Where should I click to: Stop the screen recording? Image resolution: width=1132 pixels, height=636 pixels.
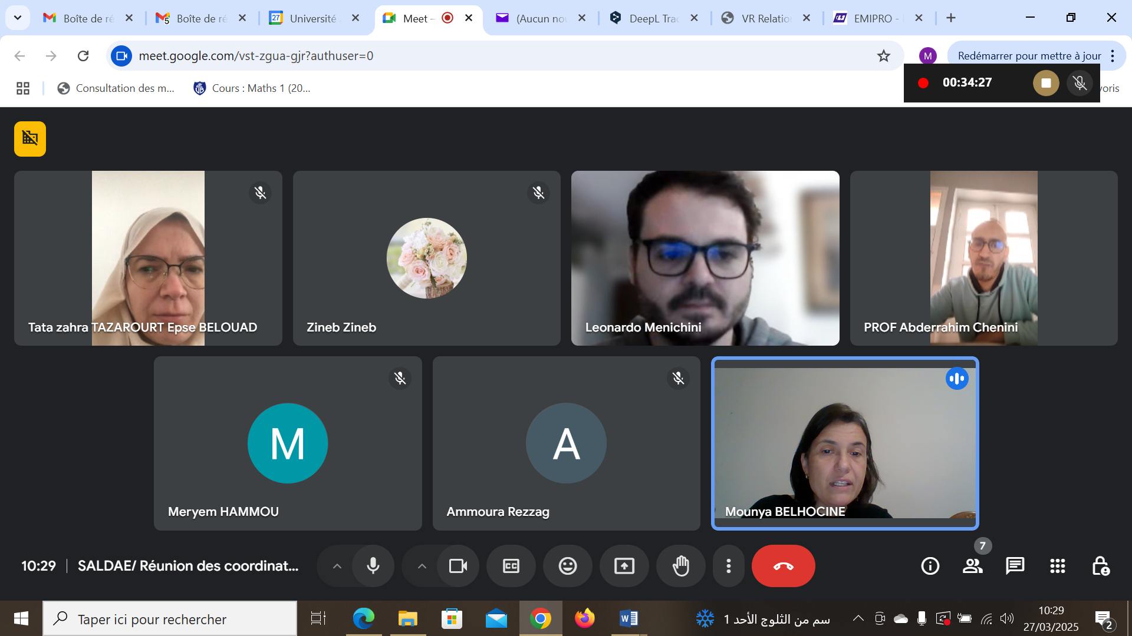[x=1046, y=83]
